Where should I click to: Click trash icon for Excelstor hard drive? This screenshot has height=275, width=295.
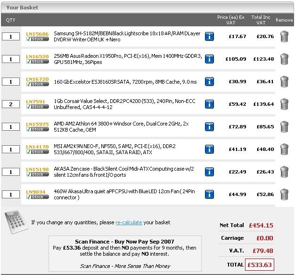coord(284,82)
